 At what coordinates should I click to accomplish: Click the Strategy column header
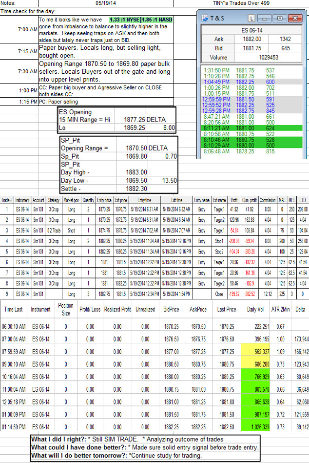tap(54, 200)
